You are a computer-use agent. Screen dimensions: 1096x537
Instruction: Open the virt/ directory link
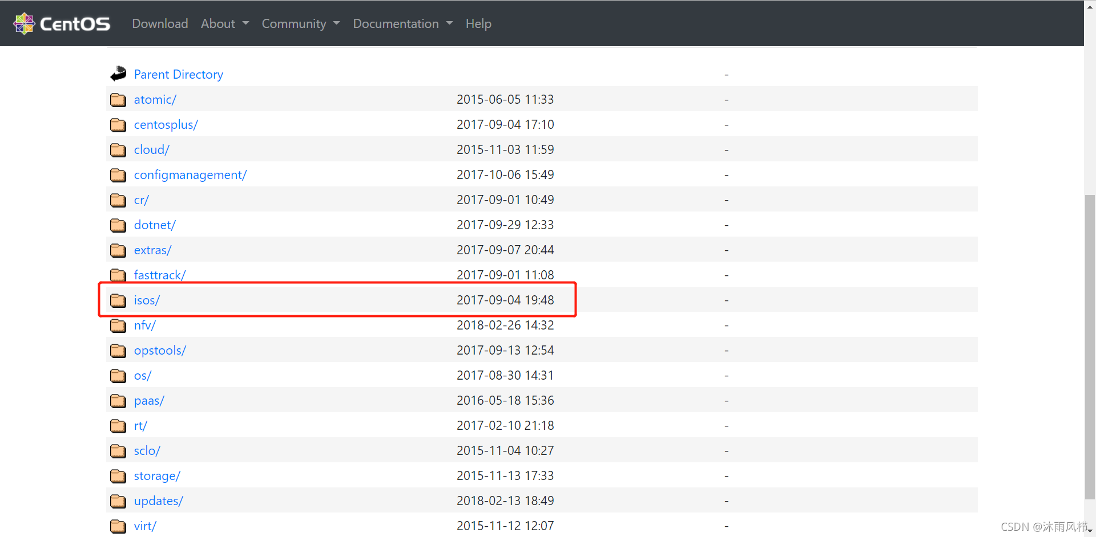coord(145,526)
